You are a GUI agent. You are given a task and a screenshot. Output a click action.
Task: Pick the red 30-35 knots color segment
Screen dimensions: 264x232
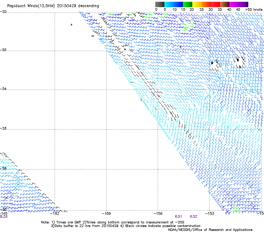pos(215,4)
